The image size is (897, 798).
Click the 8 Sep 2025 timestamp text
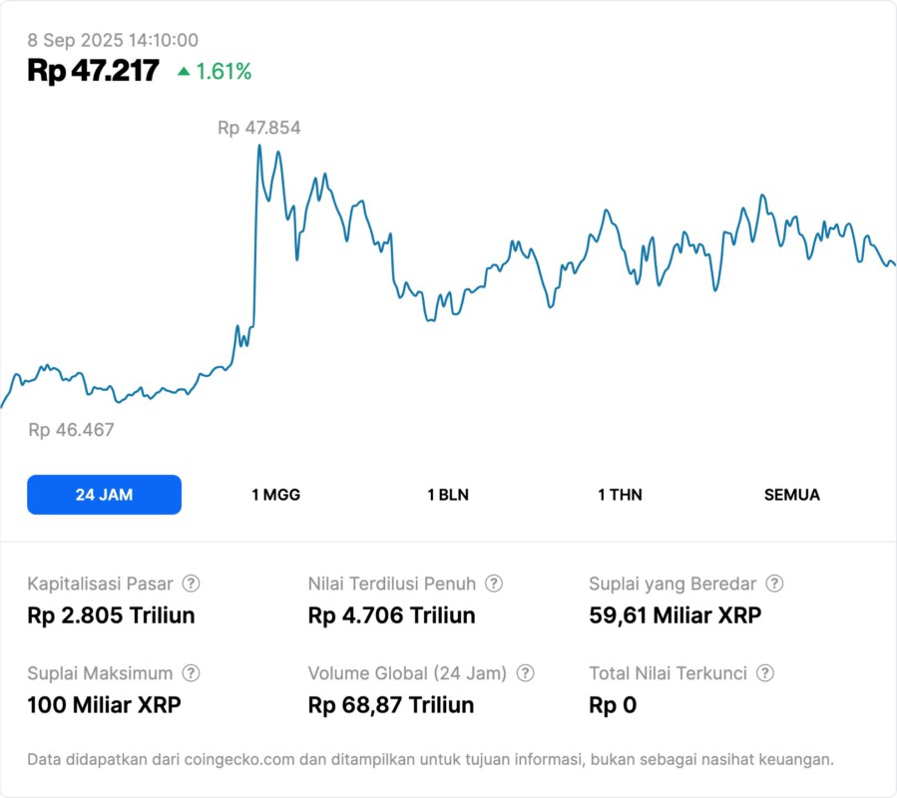click(x=113, y=41)
